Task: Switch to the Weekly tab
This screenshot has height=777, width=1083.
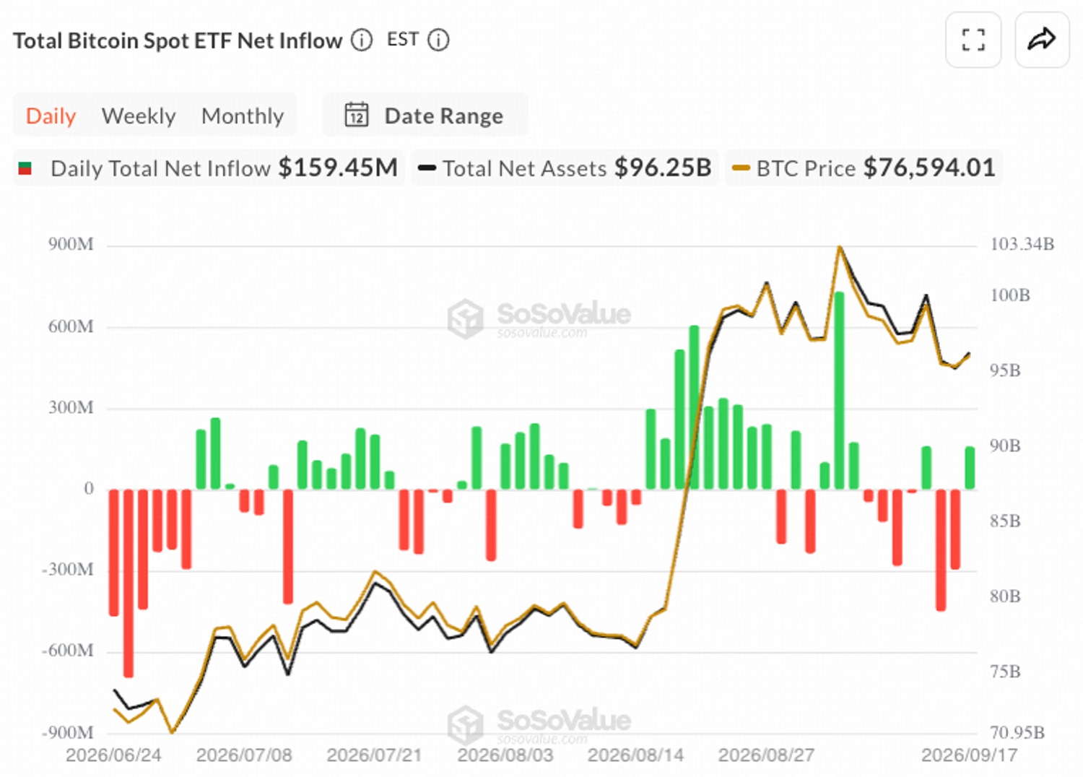Action: click(139, 116)
